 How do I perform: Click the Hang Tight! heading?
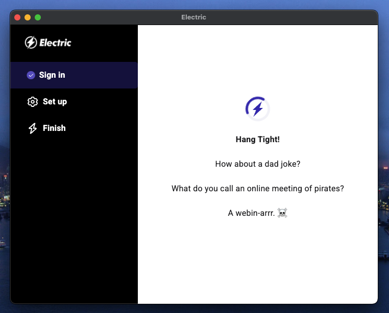(257, 139)
